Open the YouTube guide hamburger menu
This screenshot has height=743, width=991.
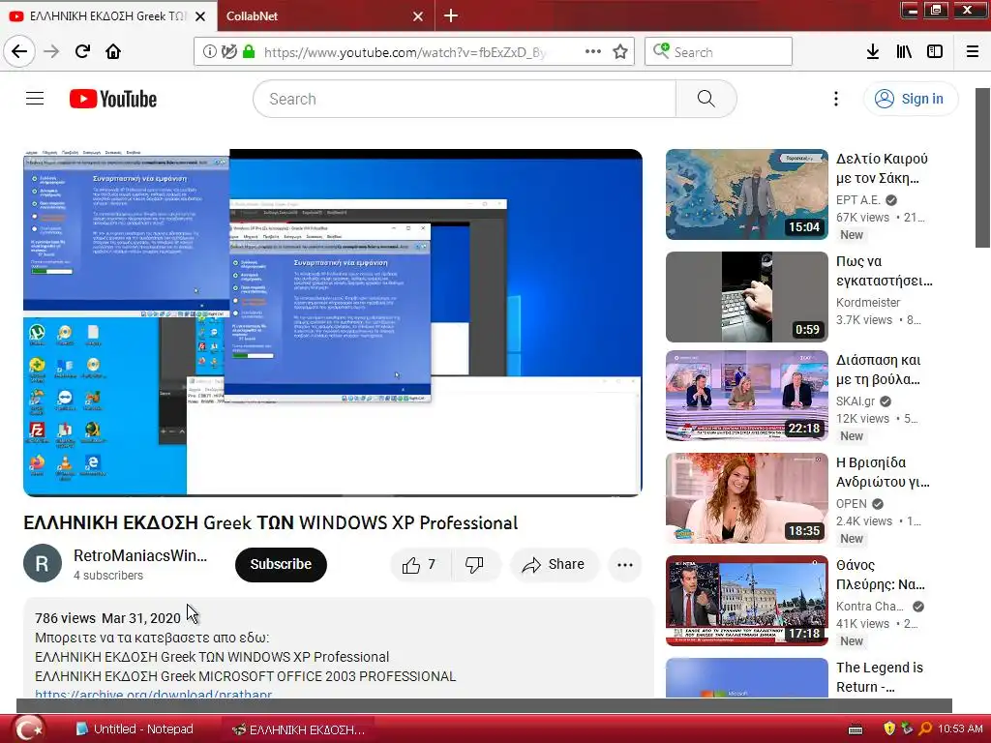click(x=35, y=99)
